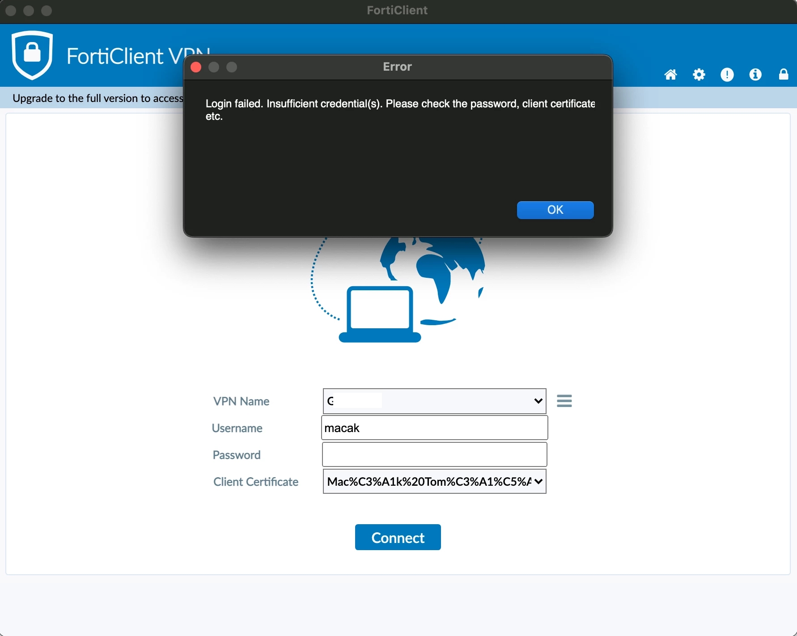797x636 pixels.
Task: Open the Home icon in header
Action: tap(670, 75)
